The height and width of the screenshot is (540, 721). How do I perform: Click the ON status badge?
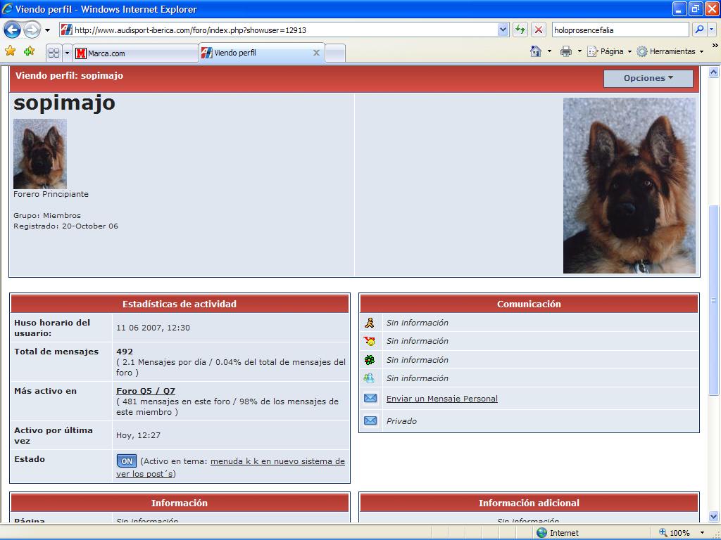tap(127, 461)
